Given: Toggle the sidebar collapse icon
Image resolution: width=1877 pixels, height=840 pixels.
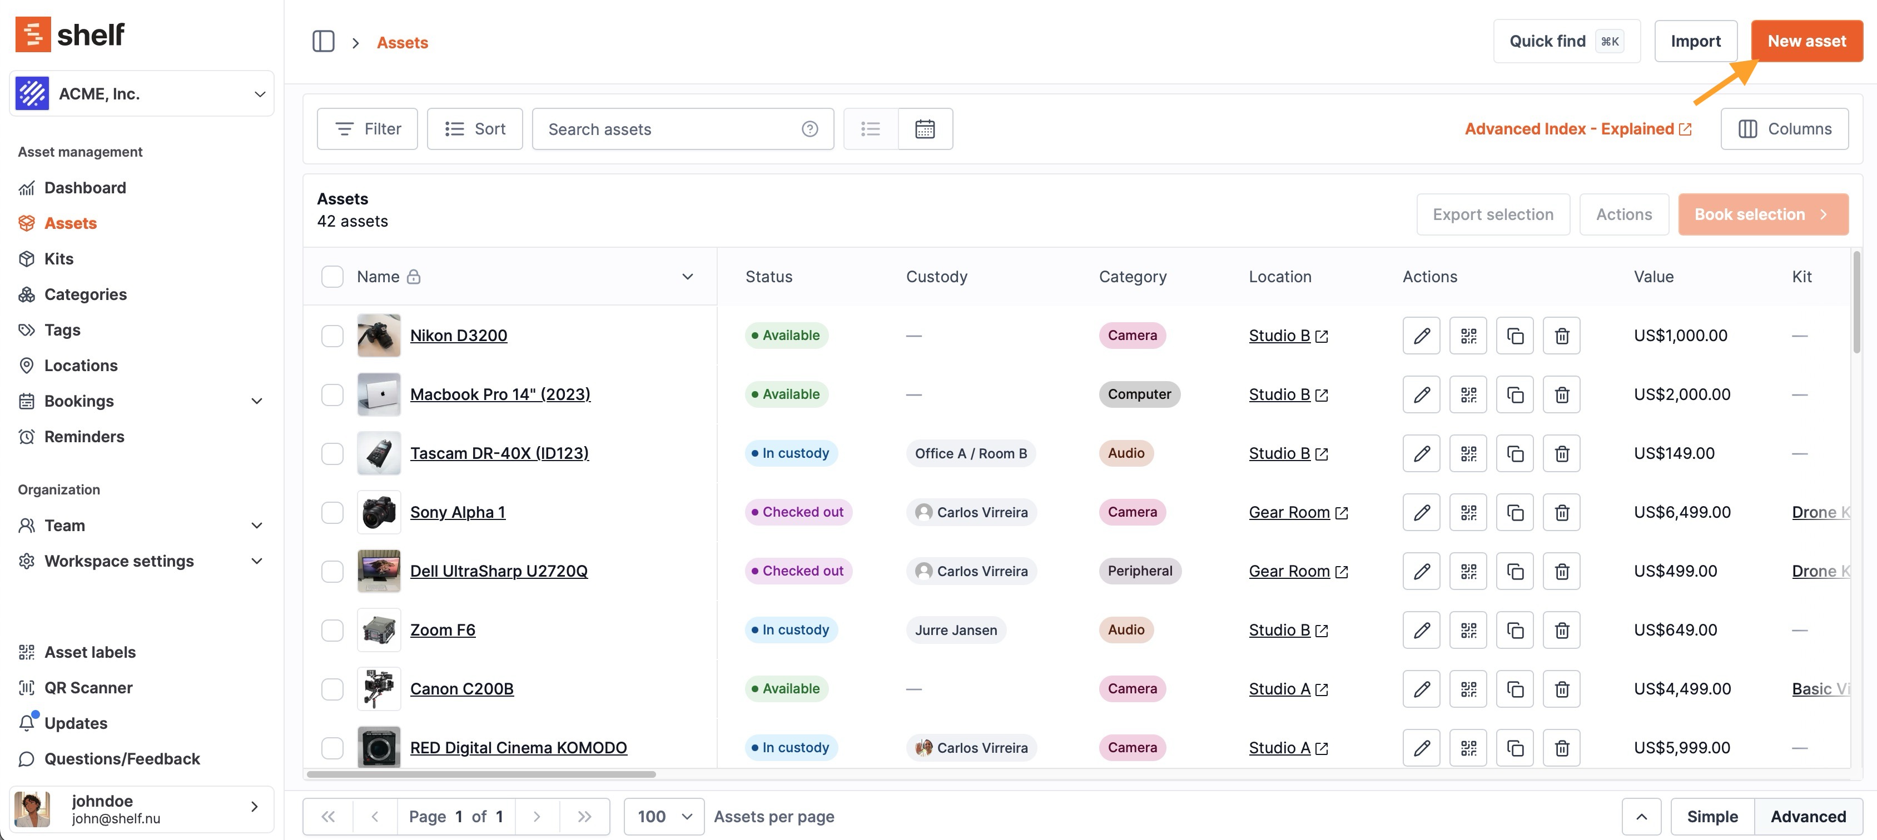Looking at the screenshot, I should pyautogui.click(x=323, y=42).
